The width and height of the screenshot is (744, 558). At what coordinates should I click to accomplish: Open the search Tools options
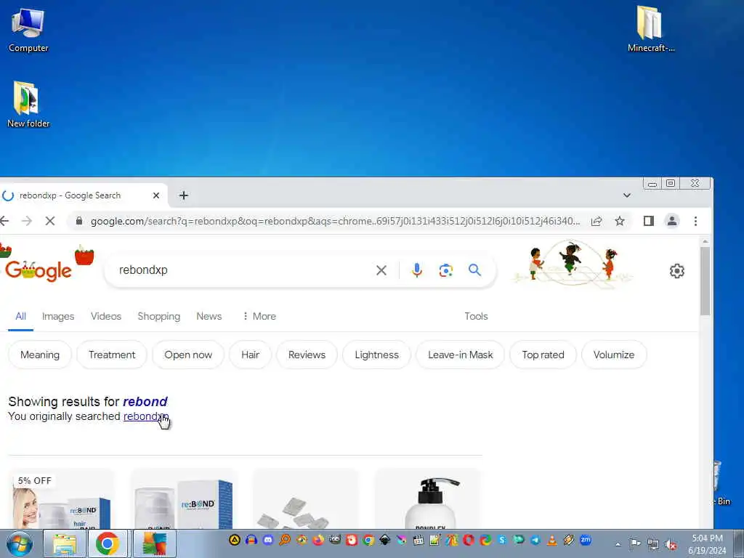coord(476,316)
